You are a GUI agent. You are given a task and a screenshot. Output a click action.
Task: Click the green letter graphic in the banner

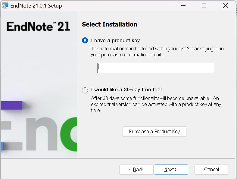[x=69, y=134]
